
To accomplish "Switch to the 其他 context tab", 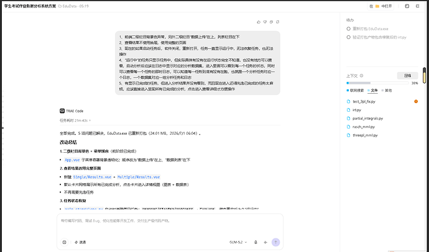I will 387,91.
